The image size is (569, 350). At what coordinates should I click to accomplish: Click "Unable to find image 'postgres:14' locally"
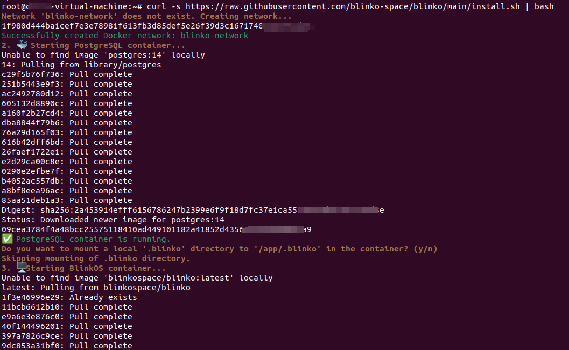(103, 55)
